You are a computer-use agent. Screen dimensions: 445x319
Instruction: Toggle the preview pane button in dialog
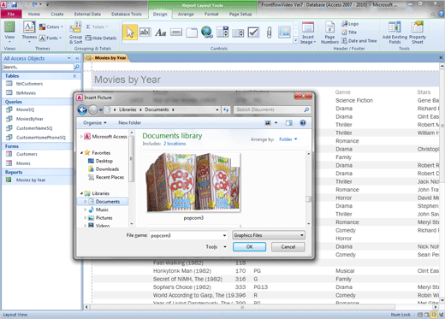pyautogui.click(x=289, y=123)
